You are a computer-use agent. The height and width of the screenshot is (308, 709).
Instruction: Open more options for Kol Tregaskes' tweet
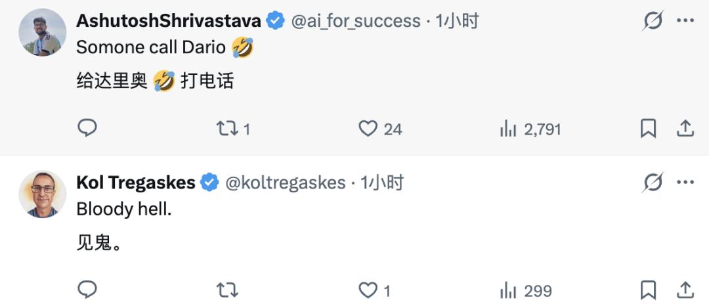click(x=685, y=182)
